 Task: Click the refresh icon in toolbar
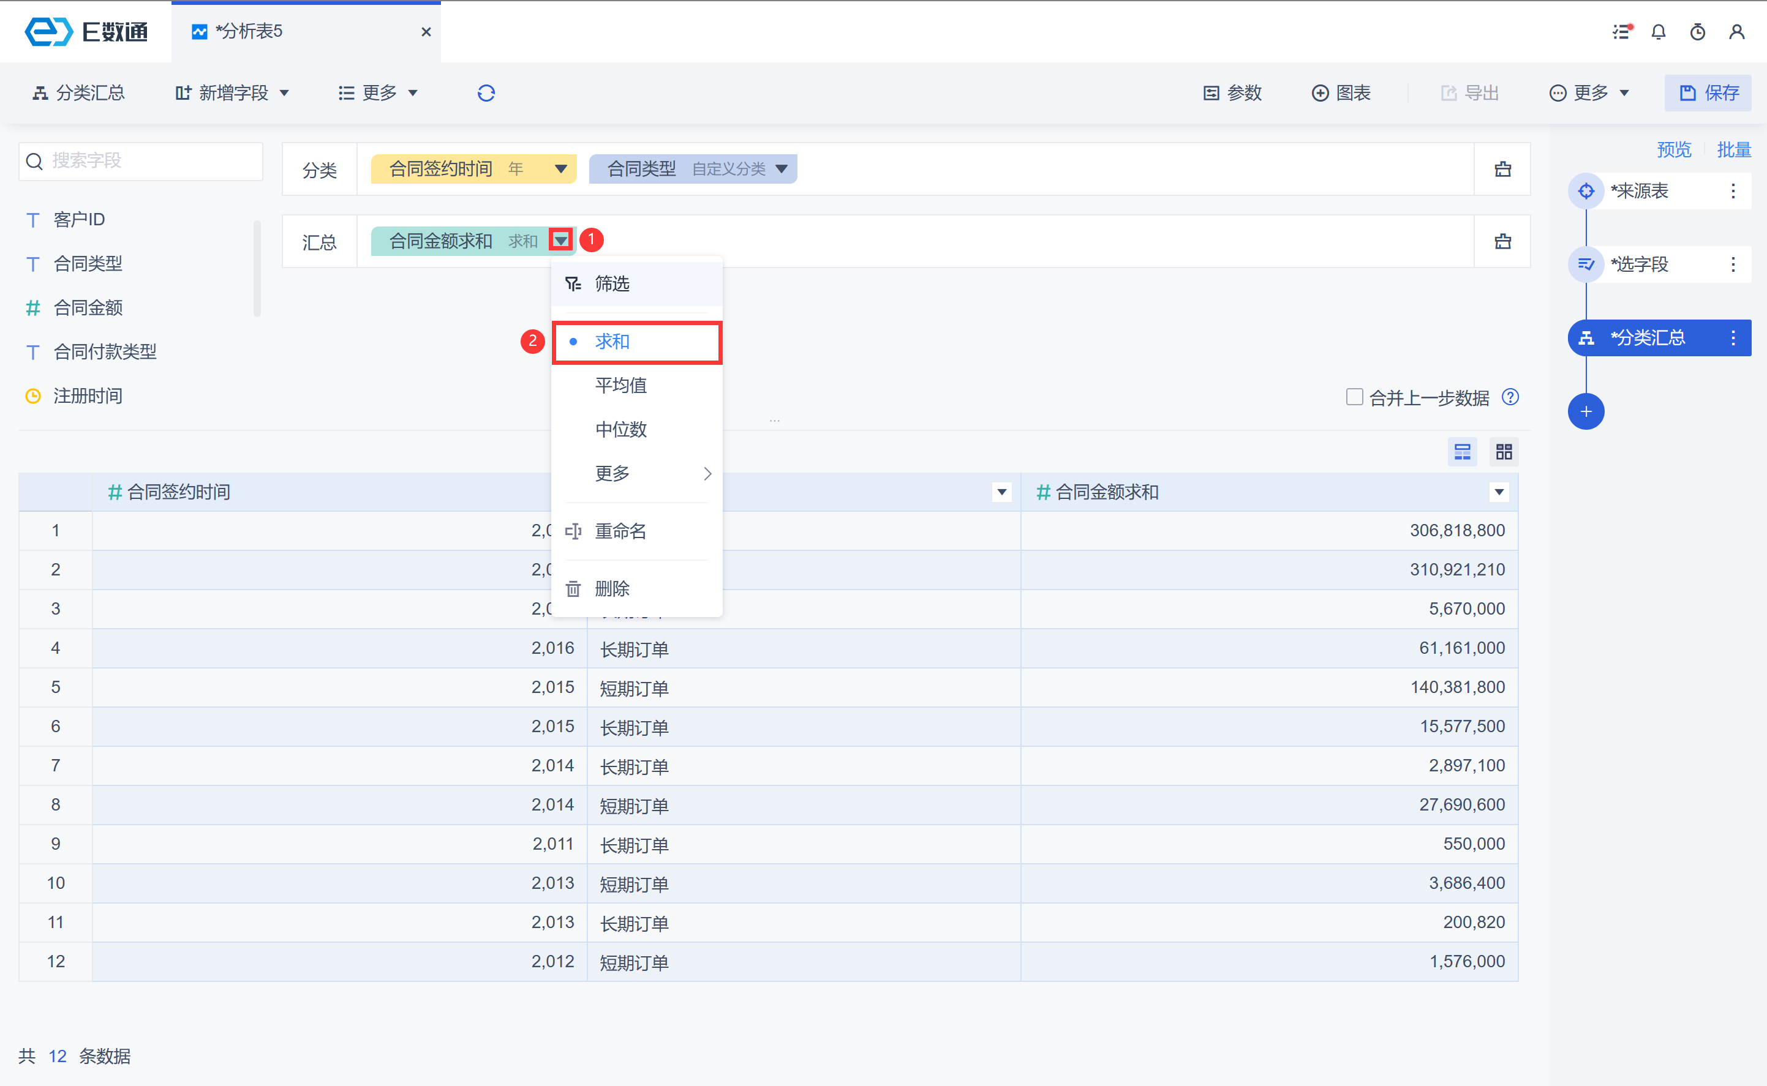(x=486, y=94)
